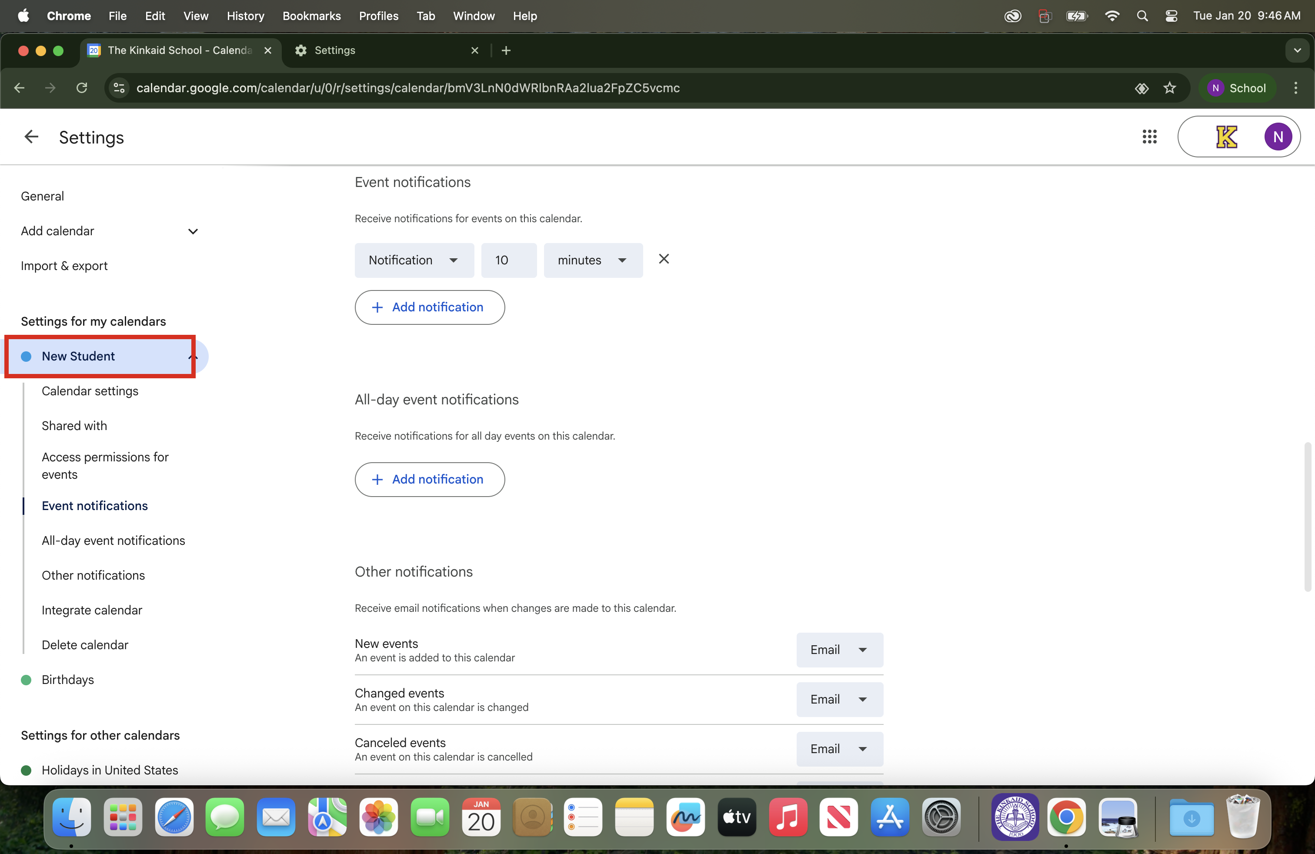The width and height of the screenshot is (1315, 854).
Task: Click the notification minutes value field
Action: point(508,260)
